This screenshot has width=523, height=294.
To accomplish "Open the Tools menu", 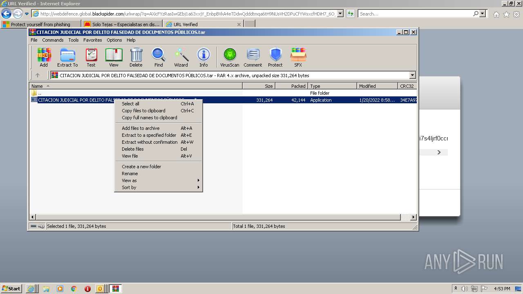I will (74, 40).
